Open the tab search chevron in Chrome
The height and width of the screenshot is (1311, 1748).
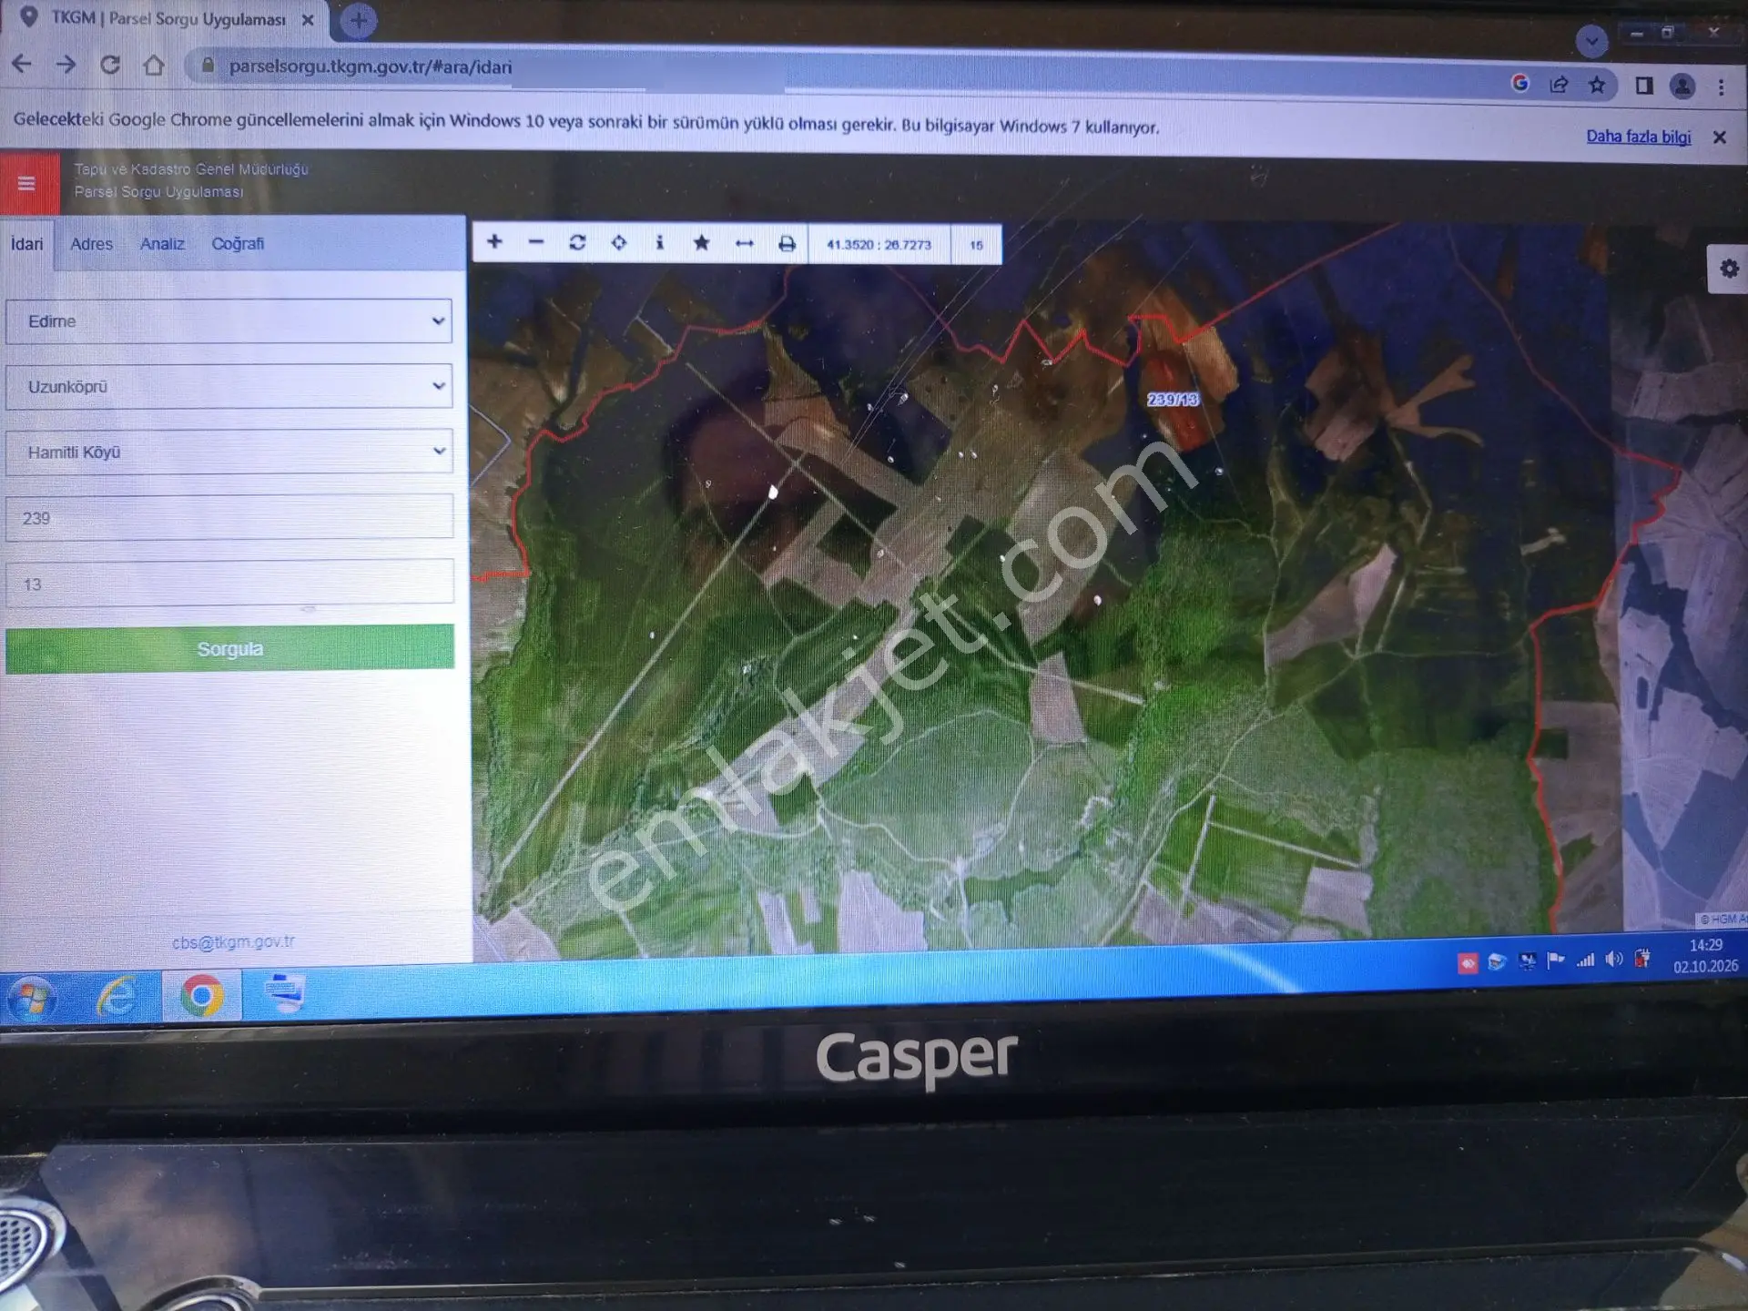pos(1591,42)
